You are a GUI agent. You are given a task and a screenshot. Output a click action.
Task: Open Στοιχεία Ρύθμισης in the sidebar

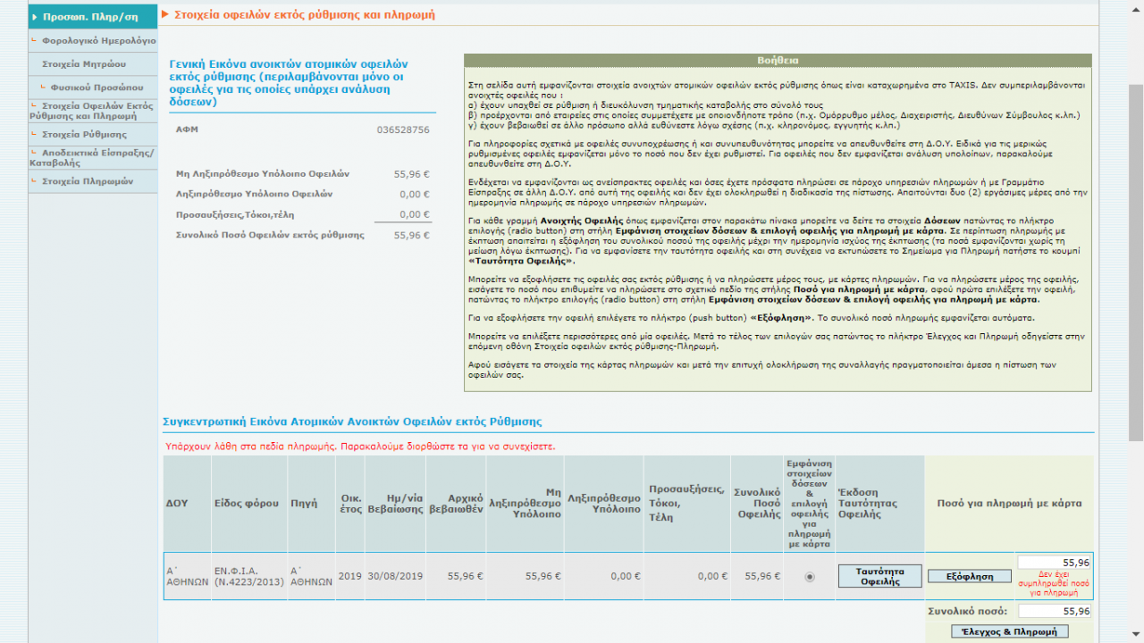pyautogui.click(x=84, y=134)
